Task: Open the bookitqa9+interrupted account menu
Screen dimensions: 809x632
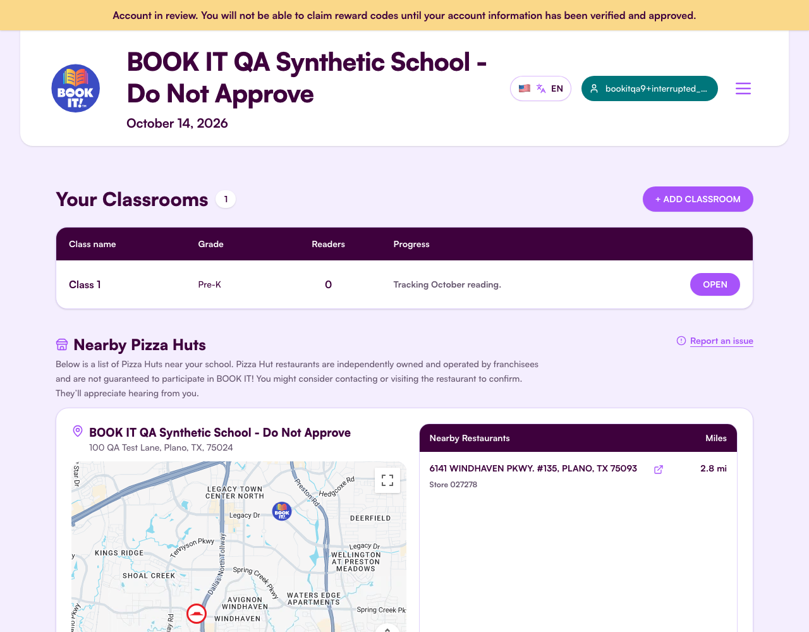Action: pos(649,88)
